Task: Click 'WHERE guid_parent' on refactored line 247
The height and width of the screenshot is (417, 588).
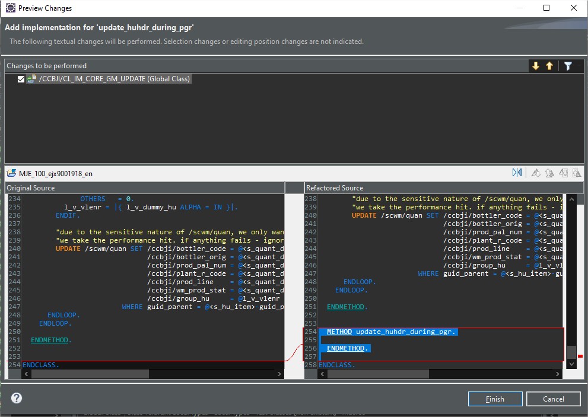Action: pyautogui.click(x=453, y=273)
